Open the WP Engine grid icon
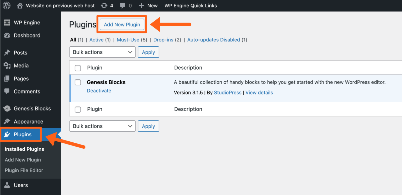The image size is (402, 195). [x=7, y=23]
